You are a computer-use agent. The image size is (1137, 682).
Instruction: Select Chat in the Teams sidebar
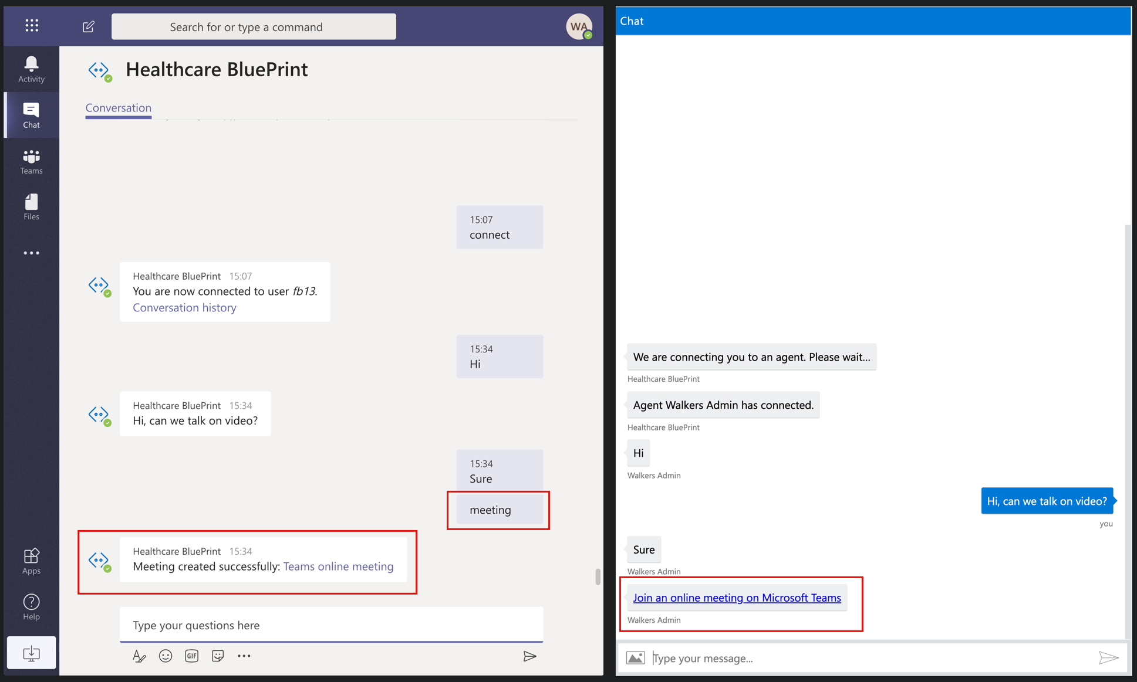point(31,115)
